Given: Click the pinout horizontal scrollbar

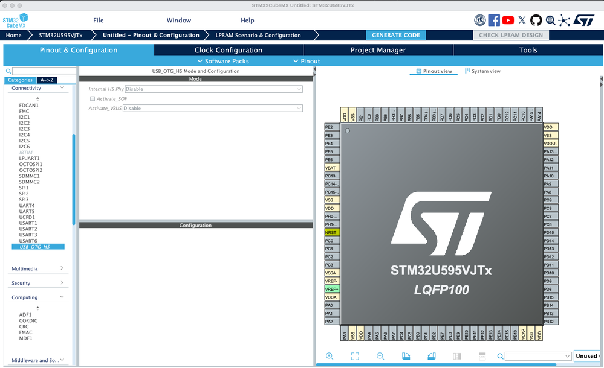Looking at the screenshot, I should click(436, 364).
